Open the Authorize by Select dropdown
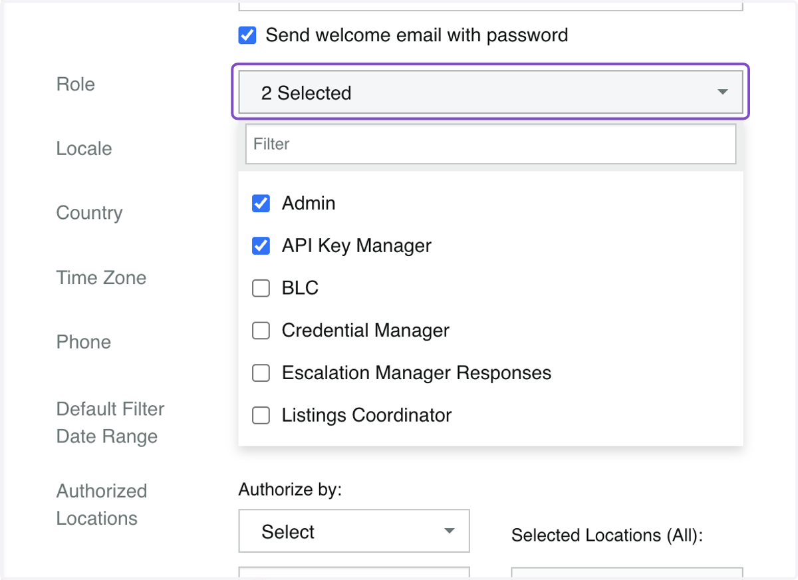798x580 pixels. pyautogui.click(x=354, y=531)
